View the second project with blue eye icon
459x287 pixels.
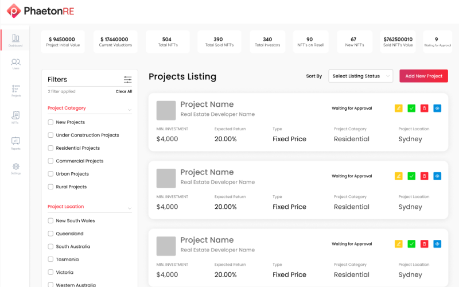[x=437, y=176]
